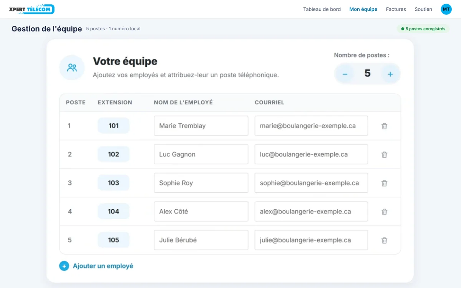Viewport: 461px width, 288px height.
Task: Remove Alex Côté using the trash icon
Action: pyautogui.click(x=384, y=212)
